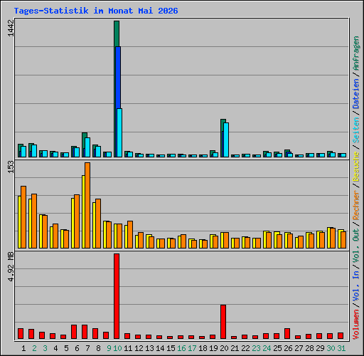Click the yellow Besuche legend label

[x=355, y=167]
